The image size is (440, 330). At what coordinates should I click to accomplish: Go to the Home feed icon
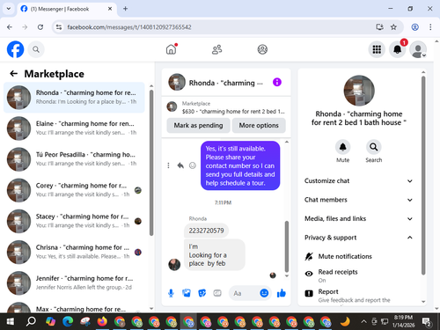tap(172, 49)
